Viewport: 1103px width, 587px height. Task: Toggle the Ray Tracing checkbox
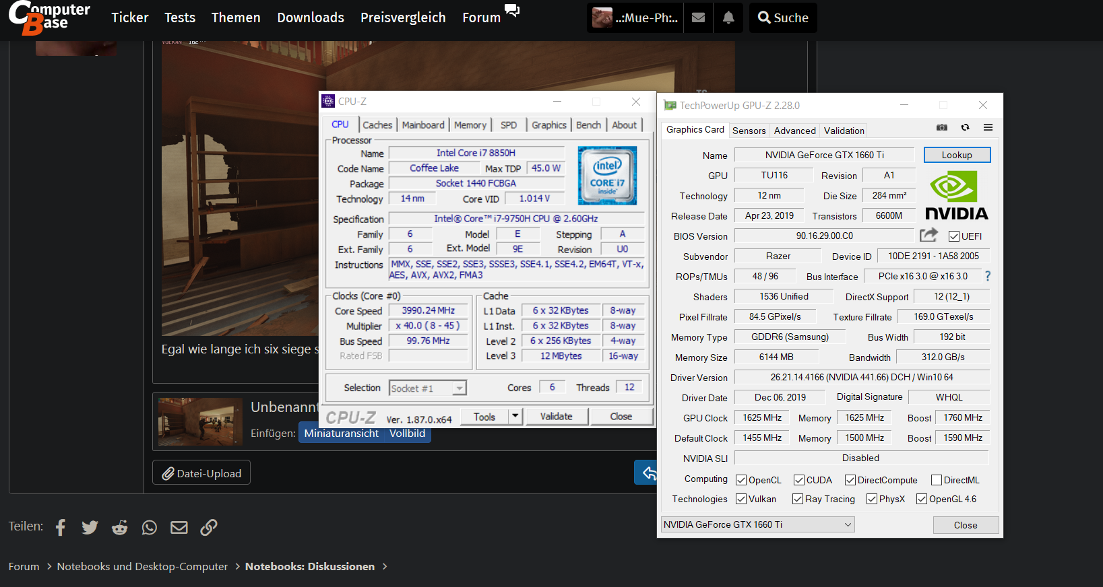(x=798, y=499)
